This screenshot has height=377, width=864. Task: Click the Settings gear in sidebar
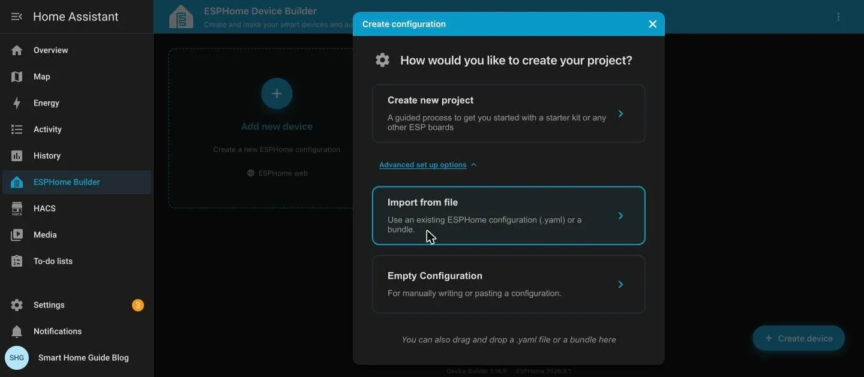click(17, 305)
